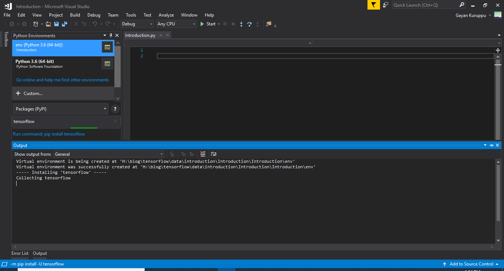Viewport: 504px width, 271px height.
Task: Pin the Python Environments panel
Action: (111, 35)
